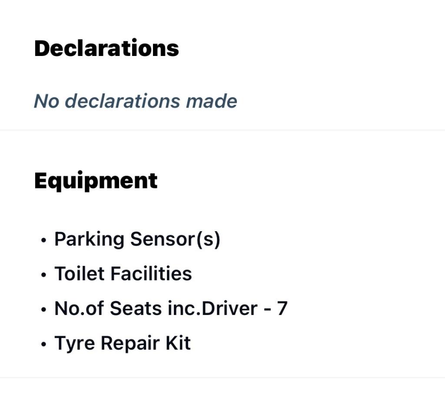Click the bullet beside Toilet Facilities
445x407 pixels.
[x=43, y=275]
